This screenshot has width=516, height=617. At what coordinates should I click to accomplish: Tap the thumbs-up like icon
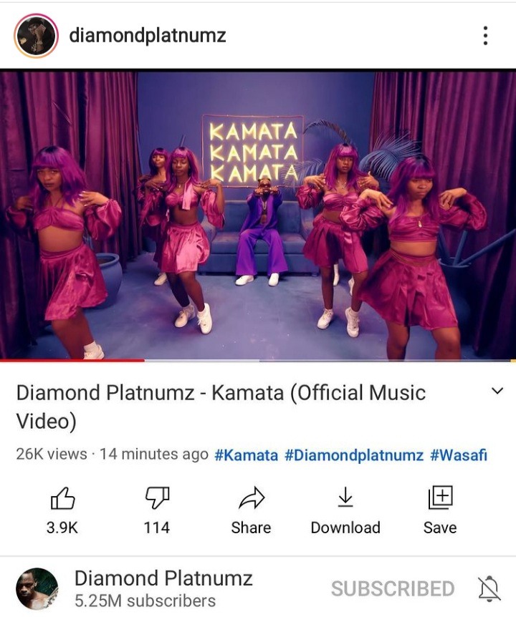tap(62, 498)
